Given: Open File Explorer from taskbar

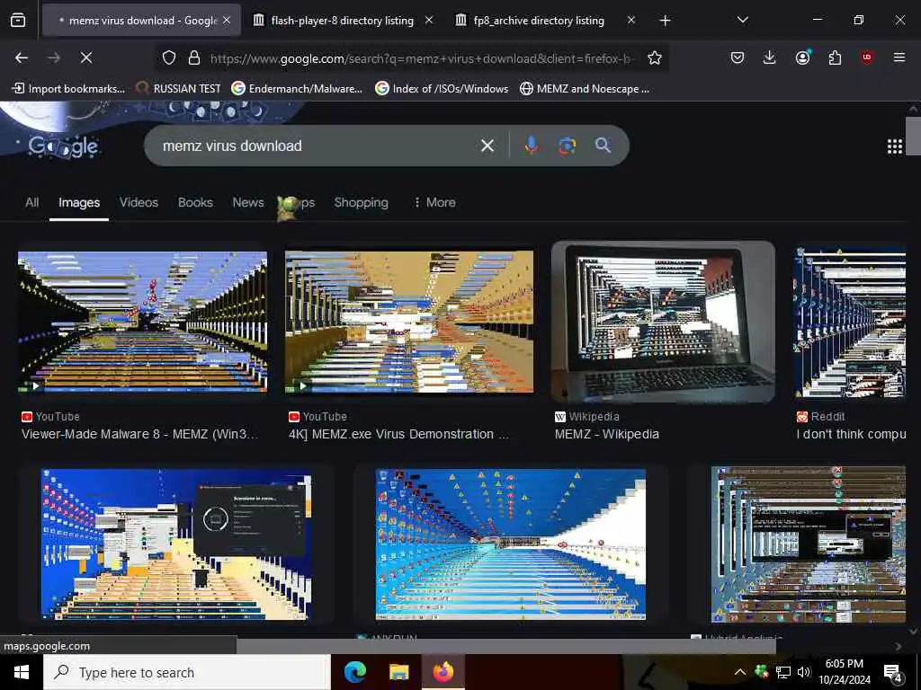Looking at the screenshot, I should 398,672.
